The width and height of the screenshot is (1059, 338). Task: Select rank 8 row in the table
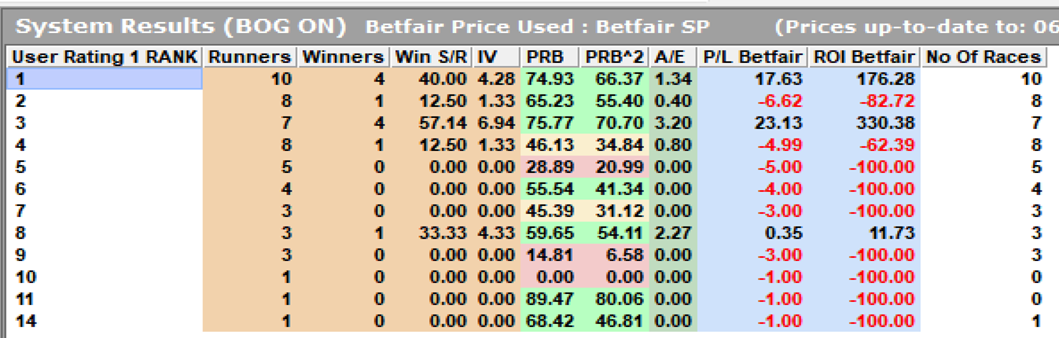point(527,233)
